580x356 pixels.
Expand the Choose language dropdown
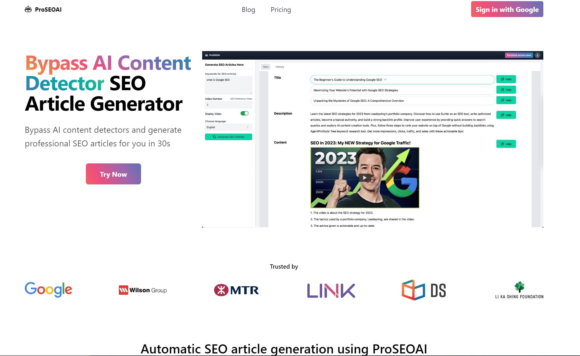tap(228, 127)
